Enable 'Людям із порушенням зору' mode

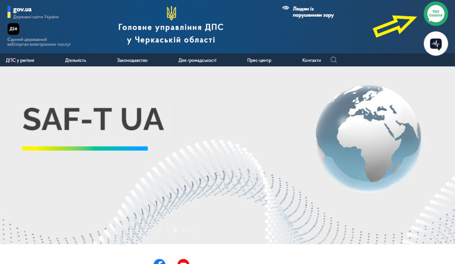tap(313, 12)
